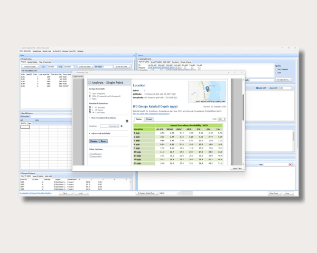This screenshot has width=317, height=253.
Task: Open the duration minutes unit dropdown
Action: (x=114, y=126)
